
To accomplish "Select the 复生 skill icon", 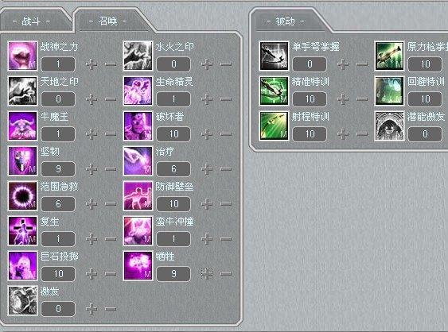I will (x=22, y=231).
